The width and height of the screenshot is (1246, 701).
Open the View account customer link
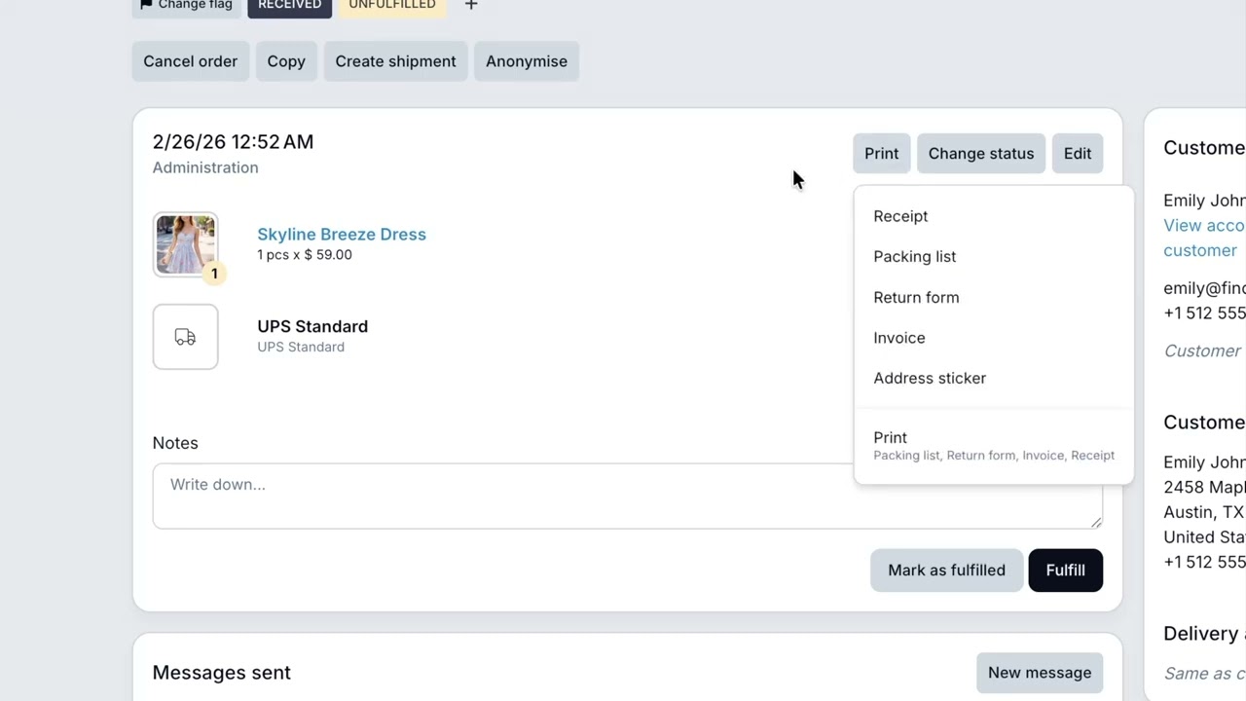[1204, 238]
